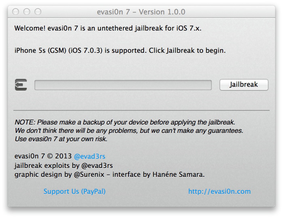
Task: Visit the http://evasi0n.com link
Action: (x=219, y=191)
